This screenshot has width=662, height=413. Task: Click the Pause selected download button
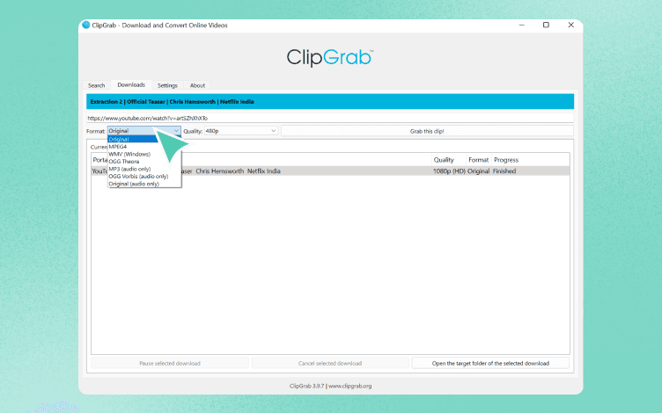170,363
